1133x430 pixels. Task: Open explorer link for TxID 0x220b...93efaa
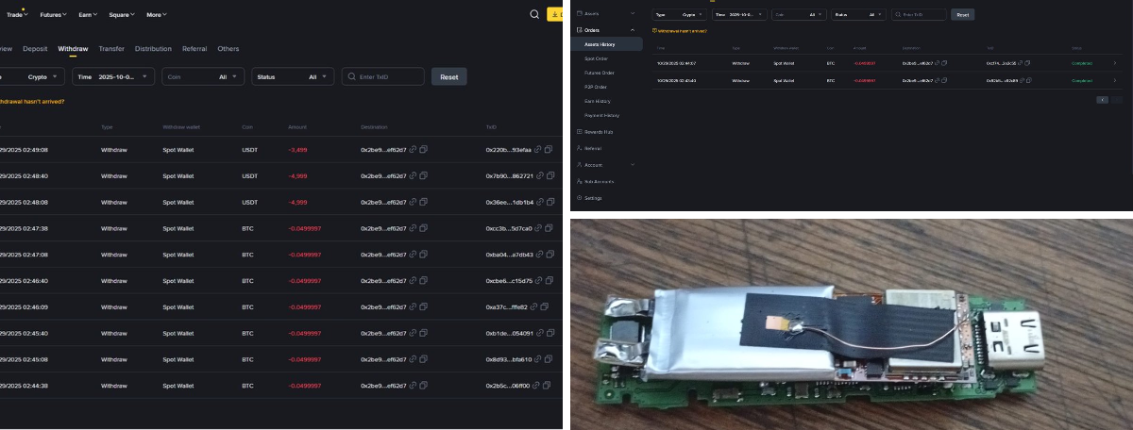(539, 149)
